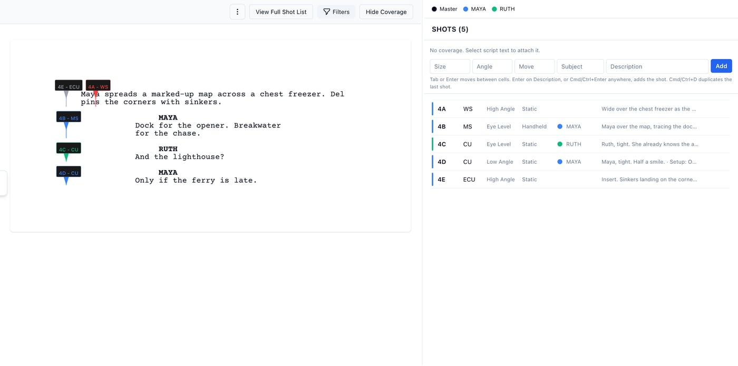Focus the Angle input field

[492, 66]
